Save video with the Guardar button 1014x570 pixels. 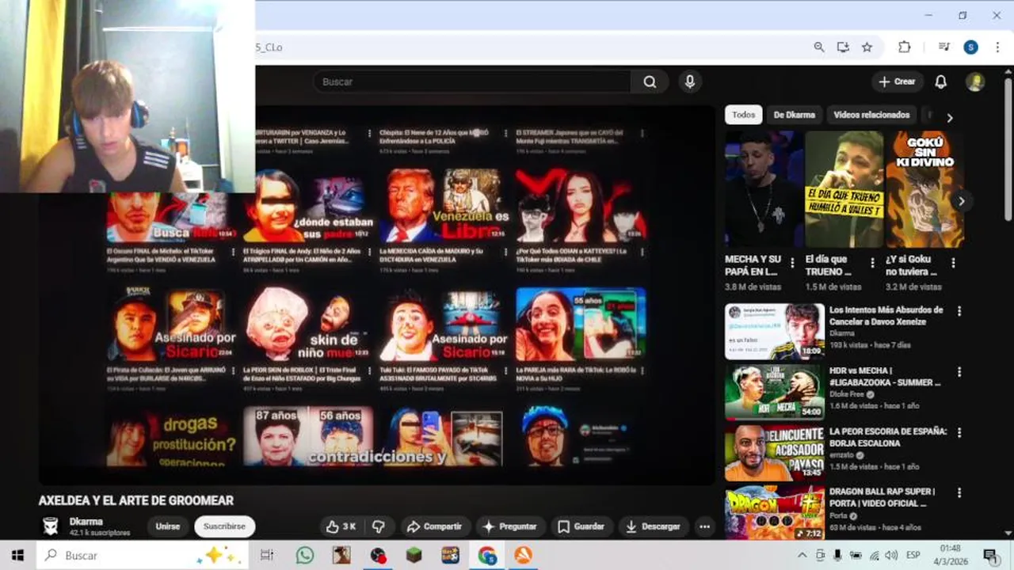581,526
